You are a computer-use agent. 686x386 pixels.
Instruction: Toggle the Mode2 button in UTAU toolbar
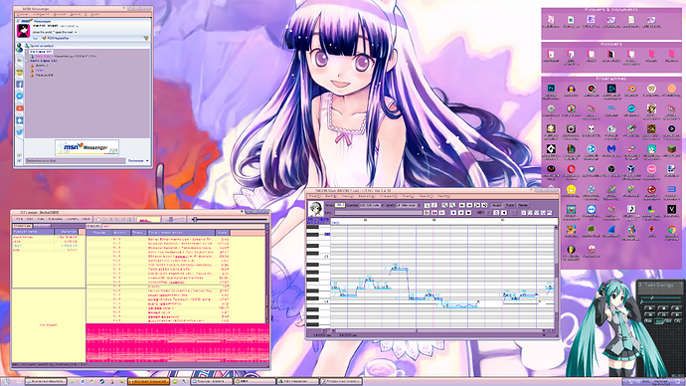(496, 205)
